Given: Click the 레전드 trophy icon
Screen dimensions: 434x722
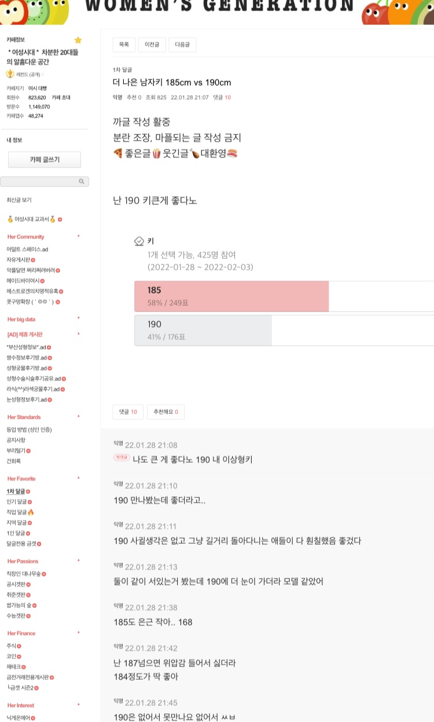Looking at the screenshot, I should (10, 74).
